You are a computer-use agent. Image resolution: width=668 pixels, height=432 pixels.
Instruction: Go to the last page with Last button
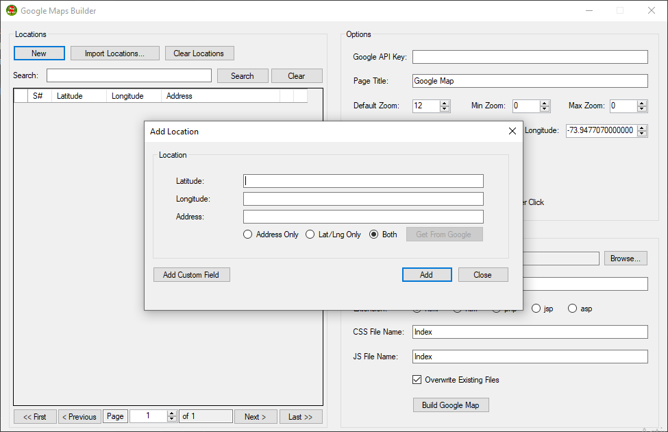(300, 416)
